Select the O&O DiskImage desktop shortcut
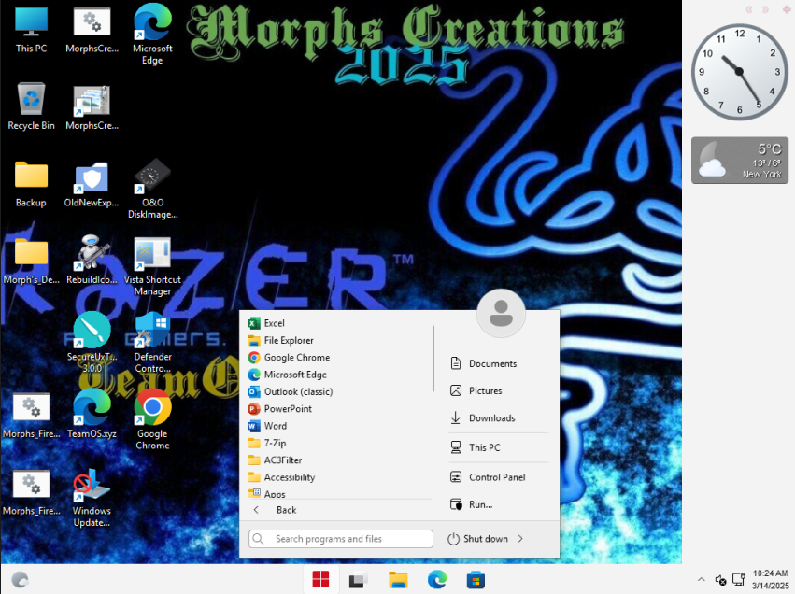 click(152, 189)
